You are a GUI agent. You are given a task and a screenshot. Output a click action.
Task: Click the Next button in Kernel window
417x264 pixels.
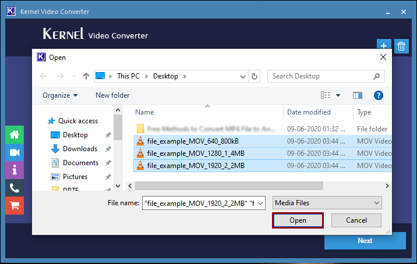[x=365, y=241]
